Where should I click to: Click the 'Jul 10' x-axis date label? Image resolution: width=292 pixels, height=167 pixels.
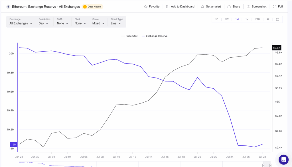[x=116, y=157]
